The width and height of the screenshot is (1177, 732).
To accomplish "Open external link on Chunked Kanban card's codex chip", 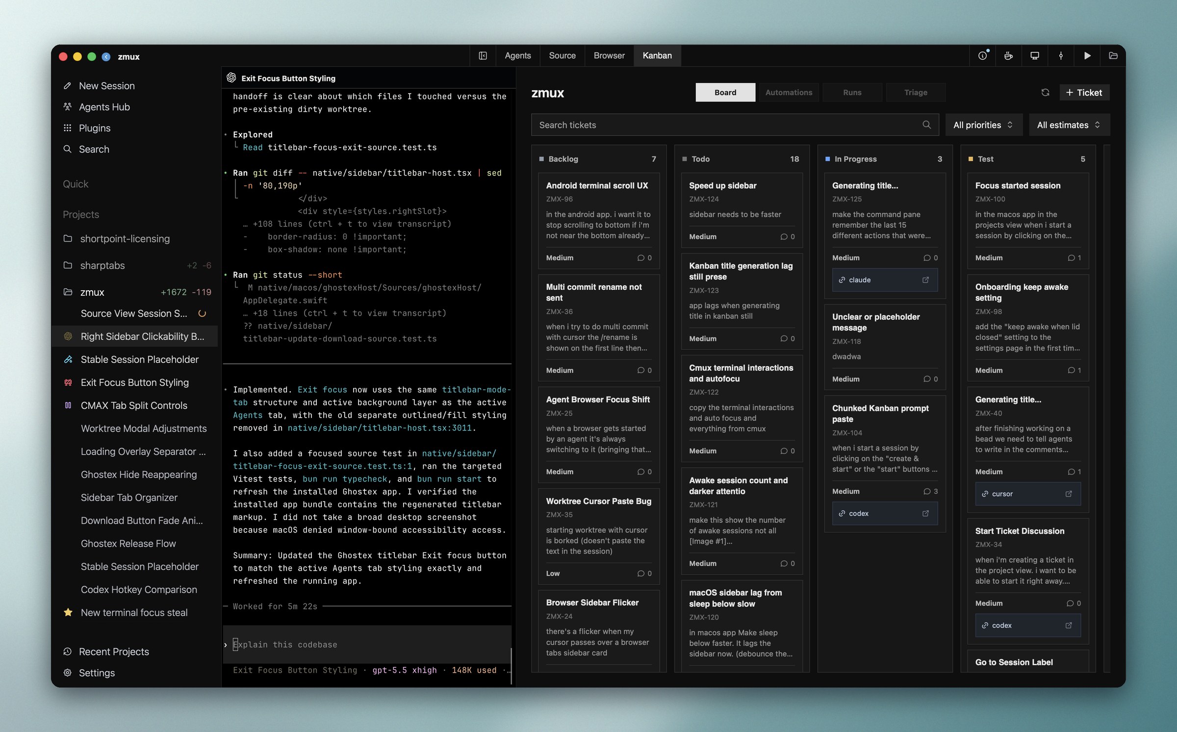I will [x=925, y=513].
